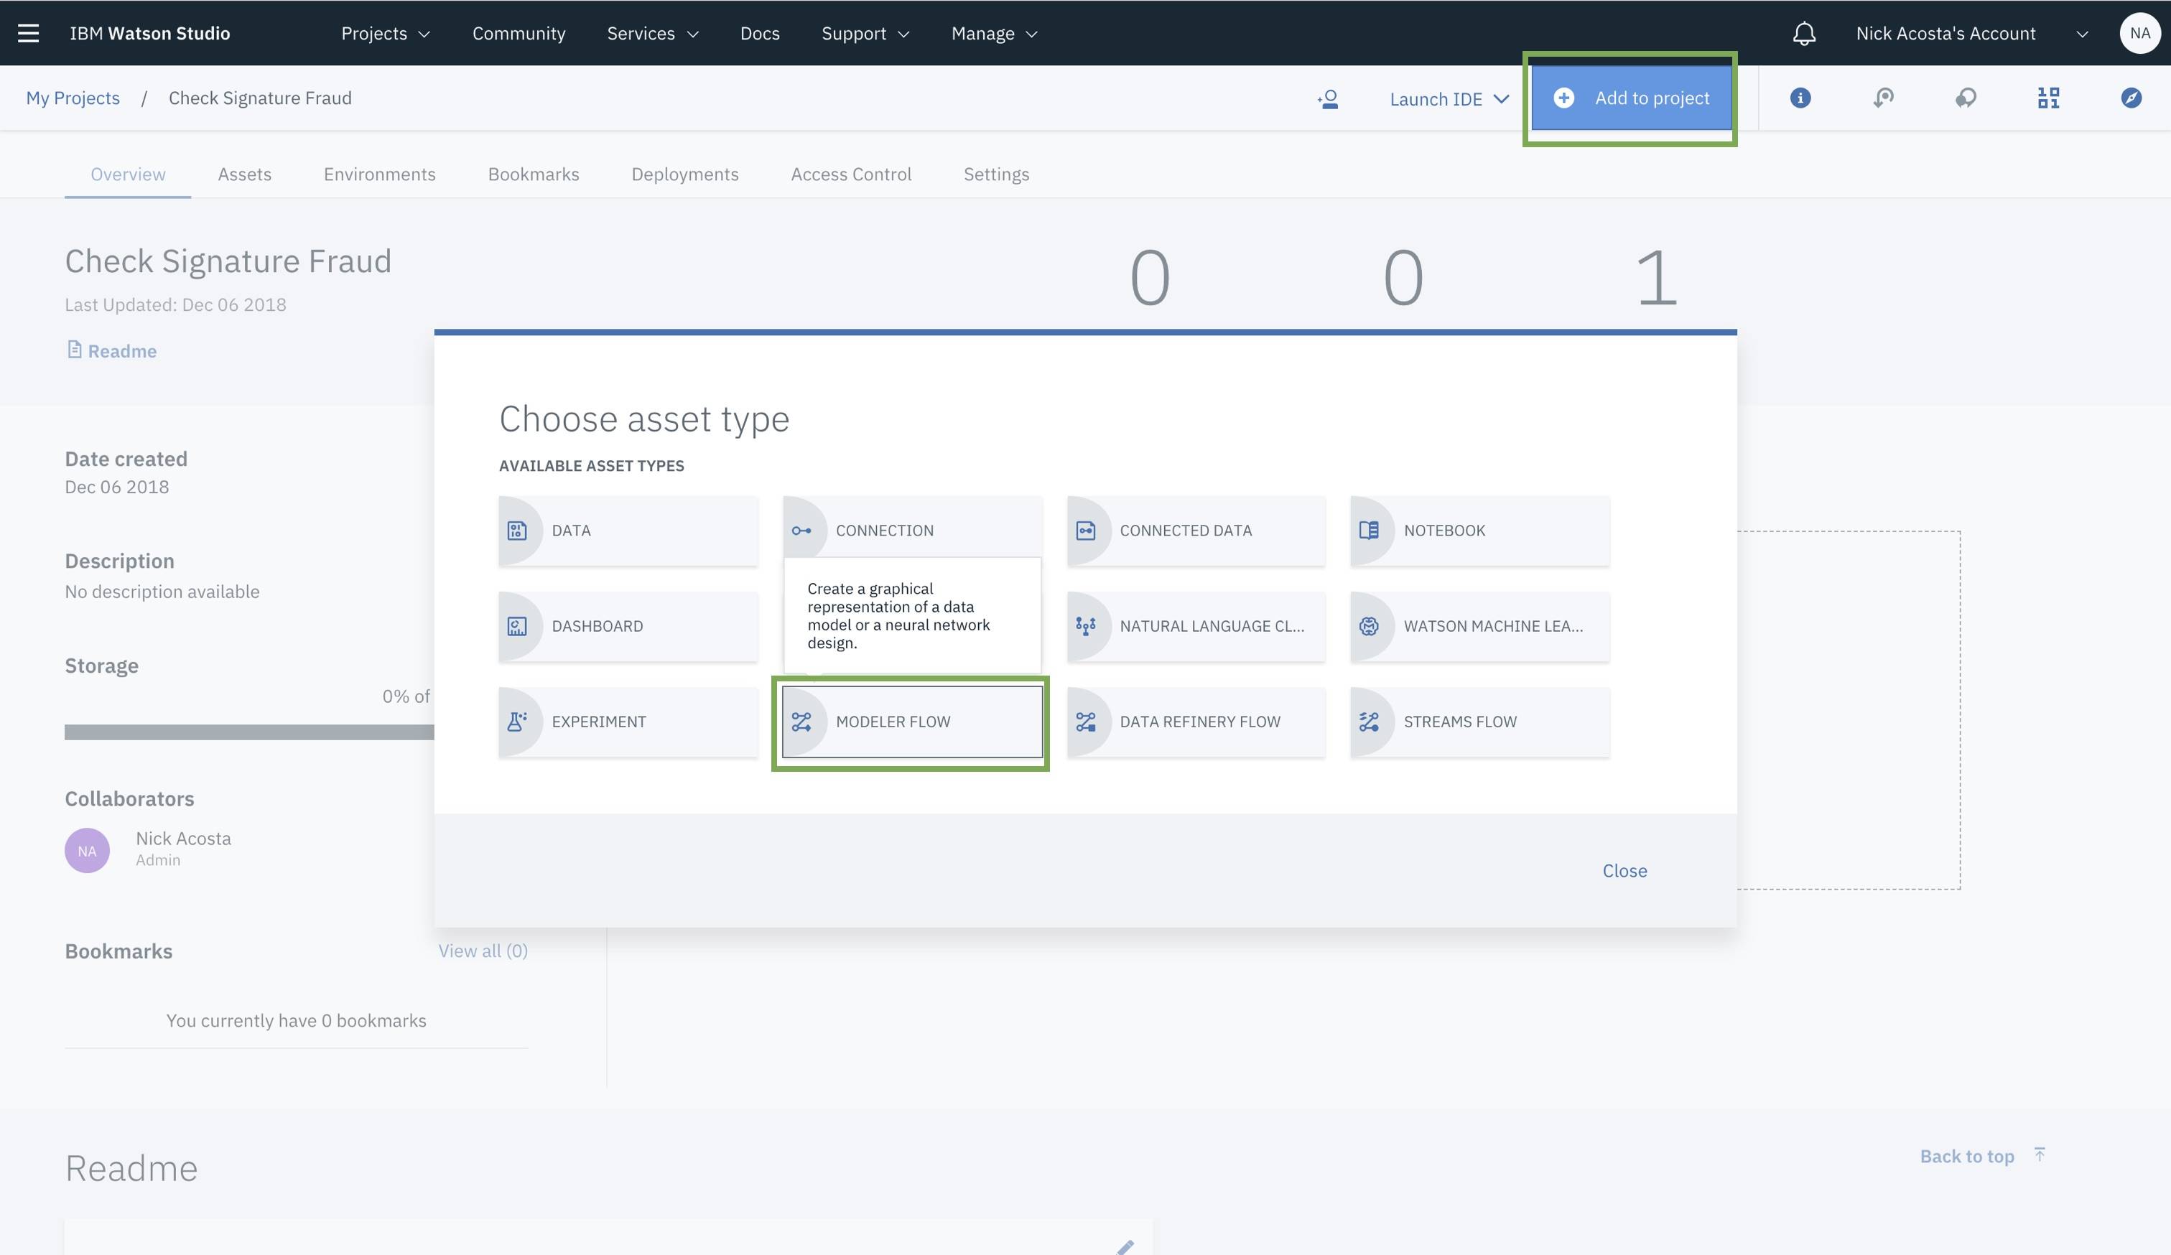Click the NA collaborator avatar for Nick Acosta
2171x1255 pixels.
click(x=87, y=851)
